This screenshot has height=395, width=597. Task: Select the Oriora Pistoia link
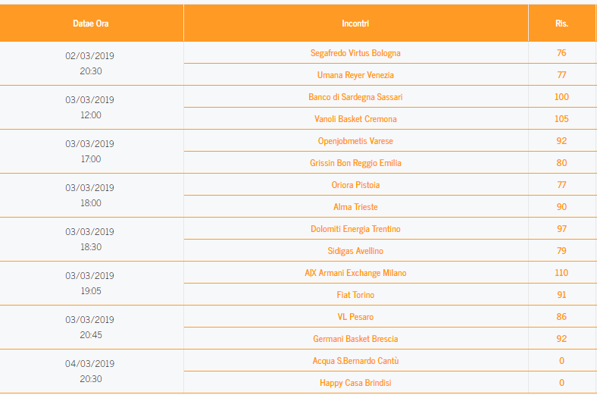click(x=355, y=185)
